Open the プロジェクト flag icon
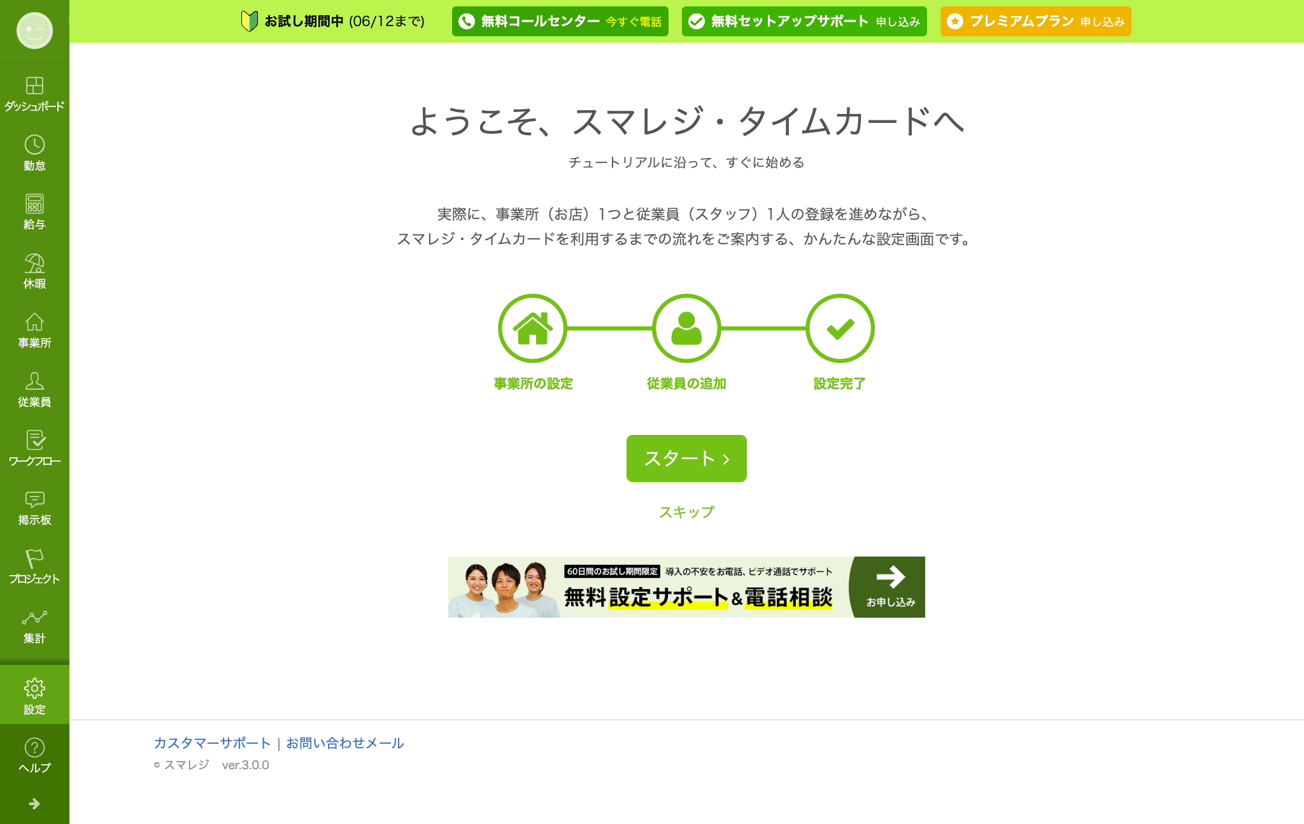 click(x=34, y=558)
